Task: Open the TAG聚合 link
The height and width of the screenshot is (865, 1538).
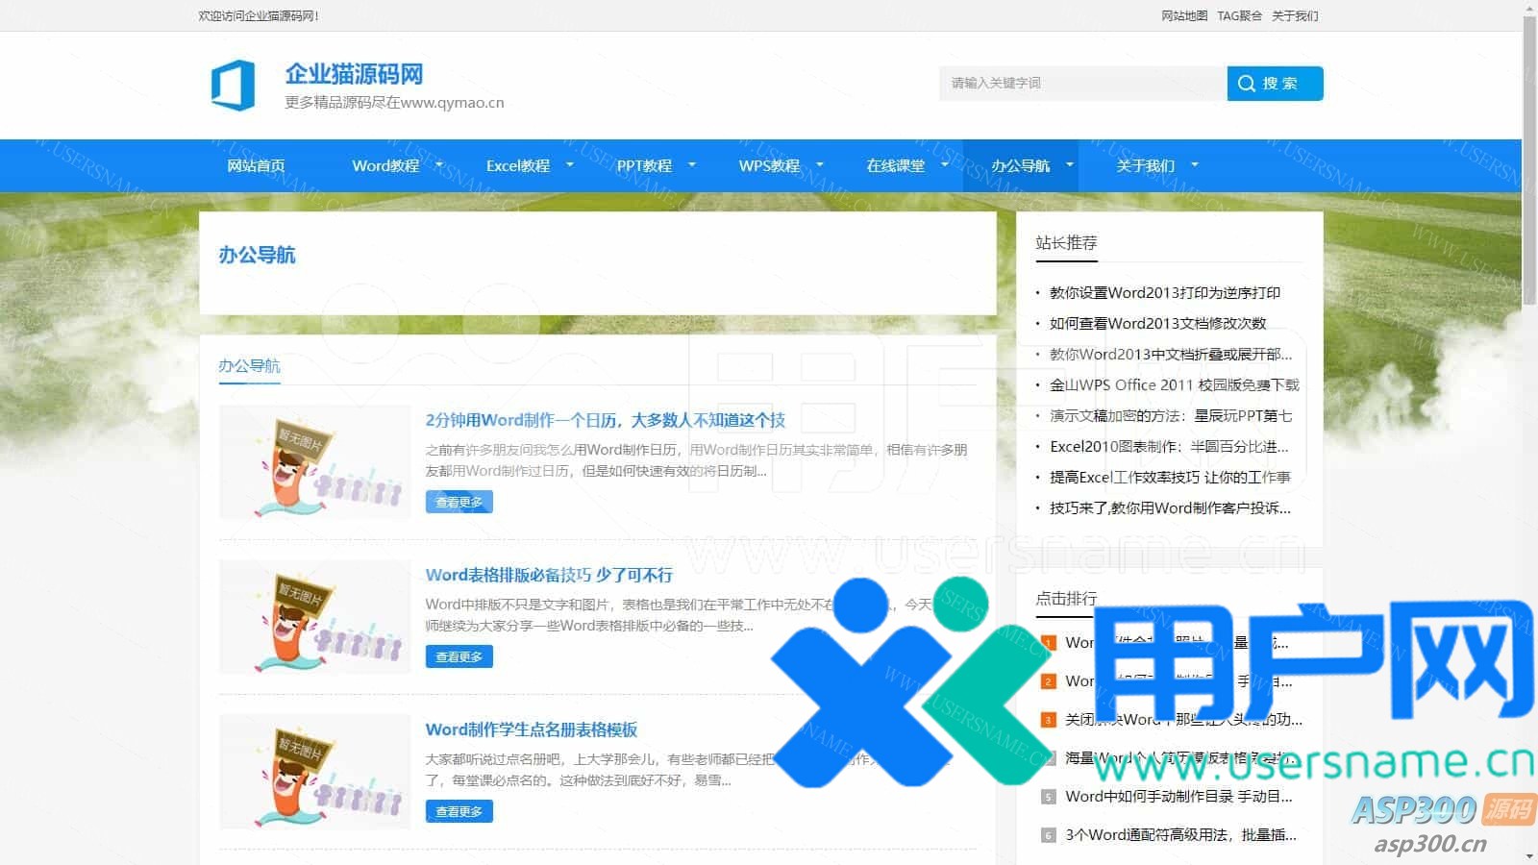Action: click(x=1238, y=15)
